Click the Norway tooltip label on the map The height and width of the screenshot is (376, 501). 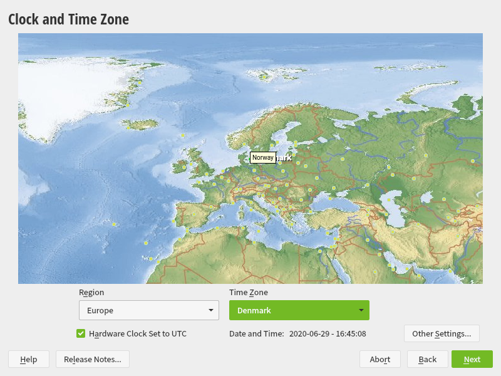coord(262,158)
